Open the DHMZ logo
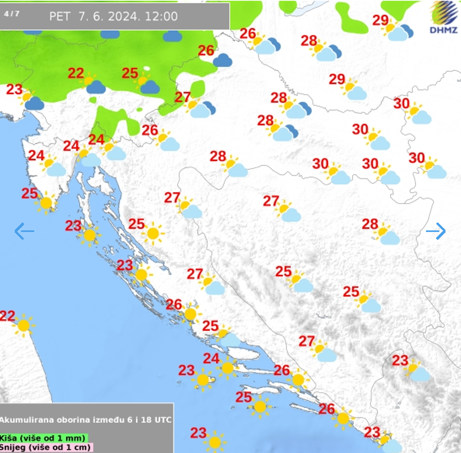 click(444, 18)
